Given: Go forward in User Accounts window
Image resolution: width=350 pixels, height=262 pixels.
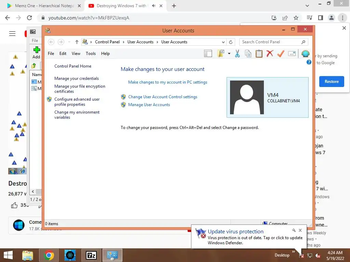Looking at the screenshot, I should click(61, 42).
